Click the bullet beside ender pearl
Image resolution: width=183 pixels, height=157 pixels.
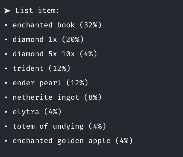[6, 83]
